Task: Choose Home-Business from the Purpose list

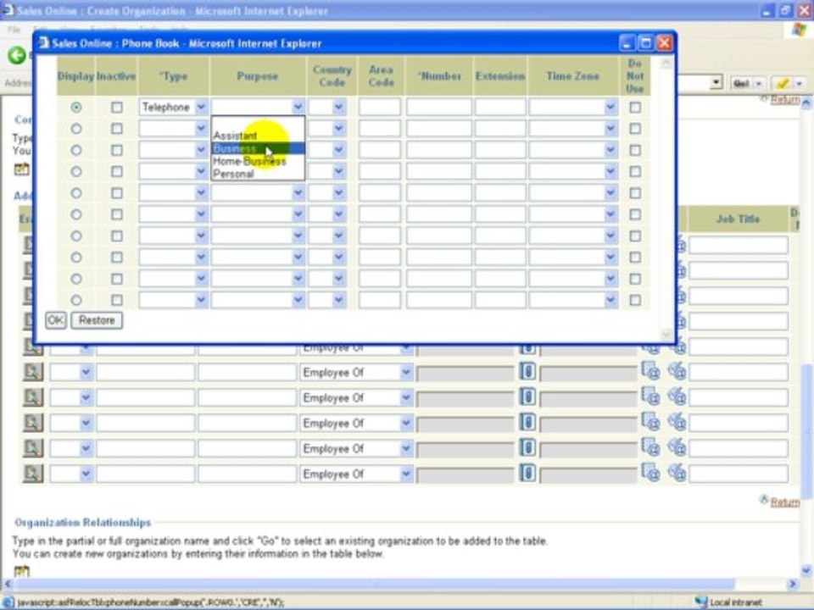Action: (x=258, y=161)
